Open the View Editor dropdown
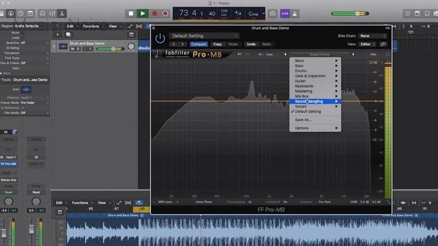 coord(368,44)
